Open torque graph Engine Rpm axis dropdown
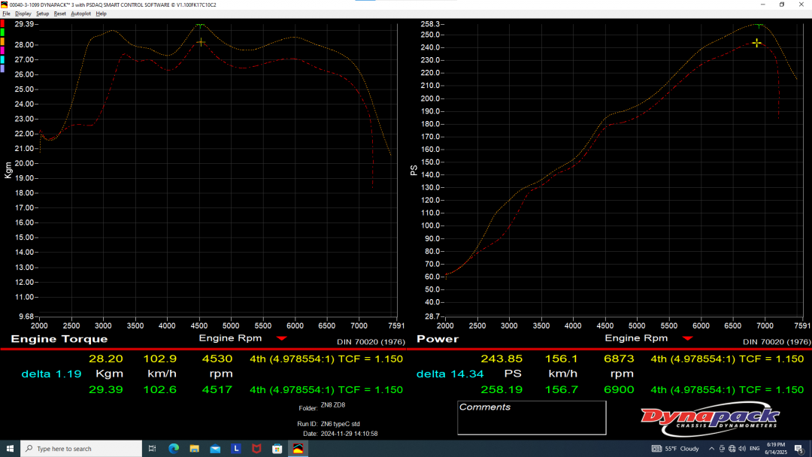The height and width of the screenshot is (457, 812). point(282,338)
